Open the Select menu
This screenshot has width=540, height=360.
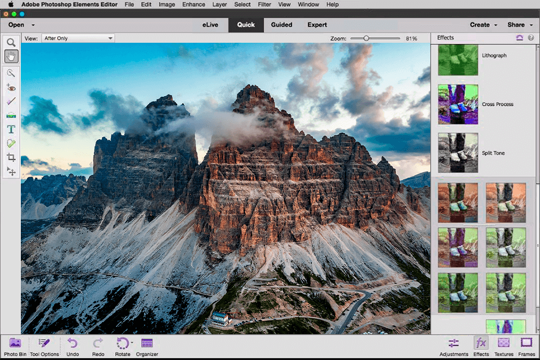pyautogui.click(x=242, y=4)
